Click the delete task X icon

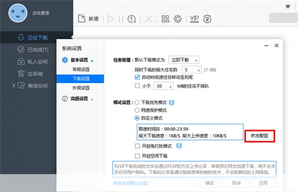click(x=149, y=19)
